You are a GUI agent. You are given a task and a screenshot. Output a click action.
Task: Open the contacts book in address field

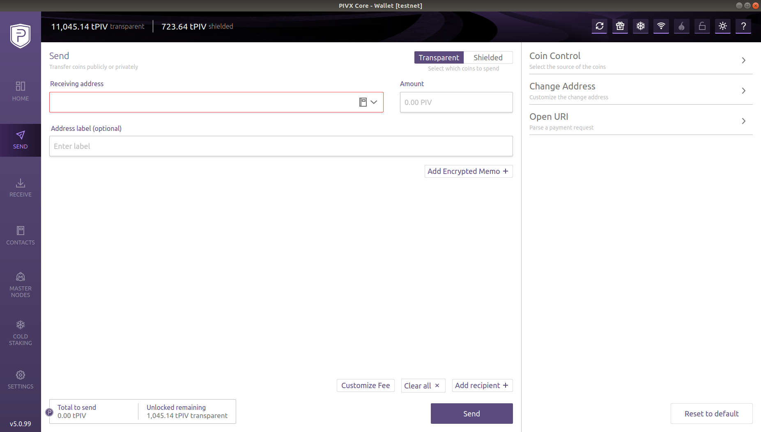click(x=363, y=102)
